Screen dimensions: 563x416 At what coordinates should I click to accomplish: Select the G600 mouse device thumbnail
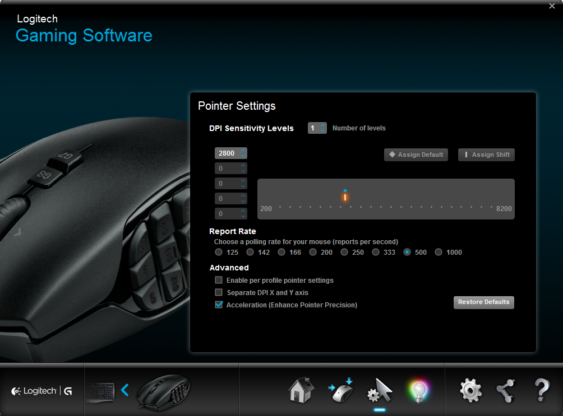[x=164, y=392]
